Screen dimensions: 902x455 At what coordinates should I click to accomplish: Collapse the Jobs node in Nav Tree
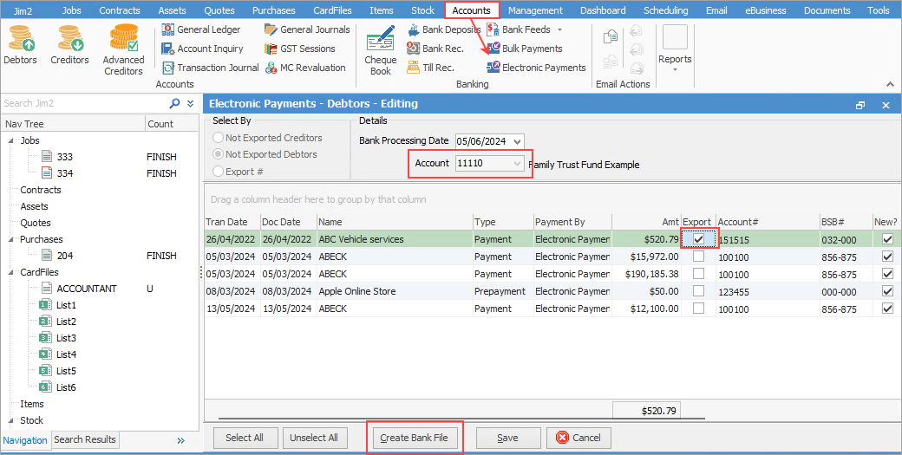[11, 140]
